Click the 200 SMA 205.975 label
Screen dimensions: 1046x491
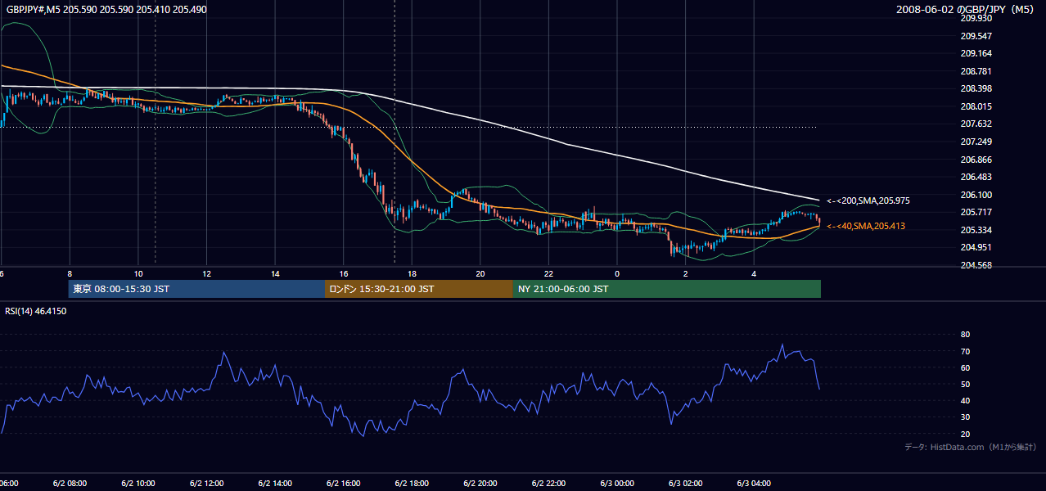[868, 200]
